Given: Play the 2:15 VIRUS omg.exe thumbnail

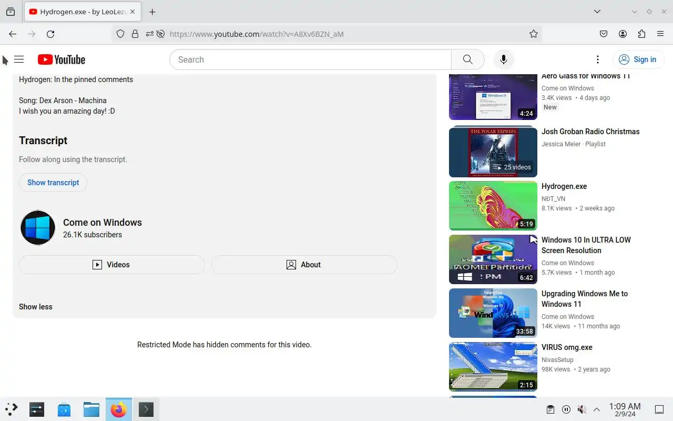Looking at the screenshot, I should [x=493, y=367].
